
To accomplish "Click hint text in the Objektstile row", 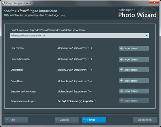I will coord(75,70).
